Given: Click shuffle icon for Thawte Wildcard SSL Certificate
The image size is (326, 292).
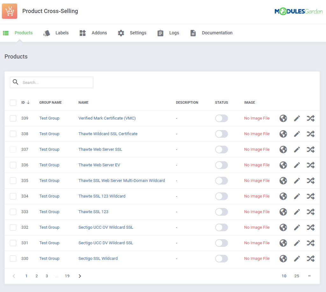Looking at the screenshot, I should (x=311, y=134).
